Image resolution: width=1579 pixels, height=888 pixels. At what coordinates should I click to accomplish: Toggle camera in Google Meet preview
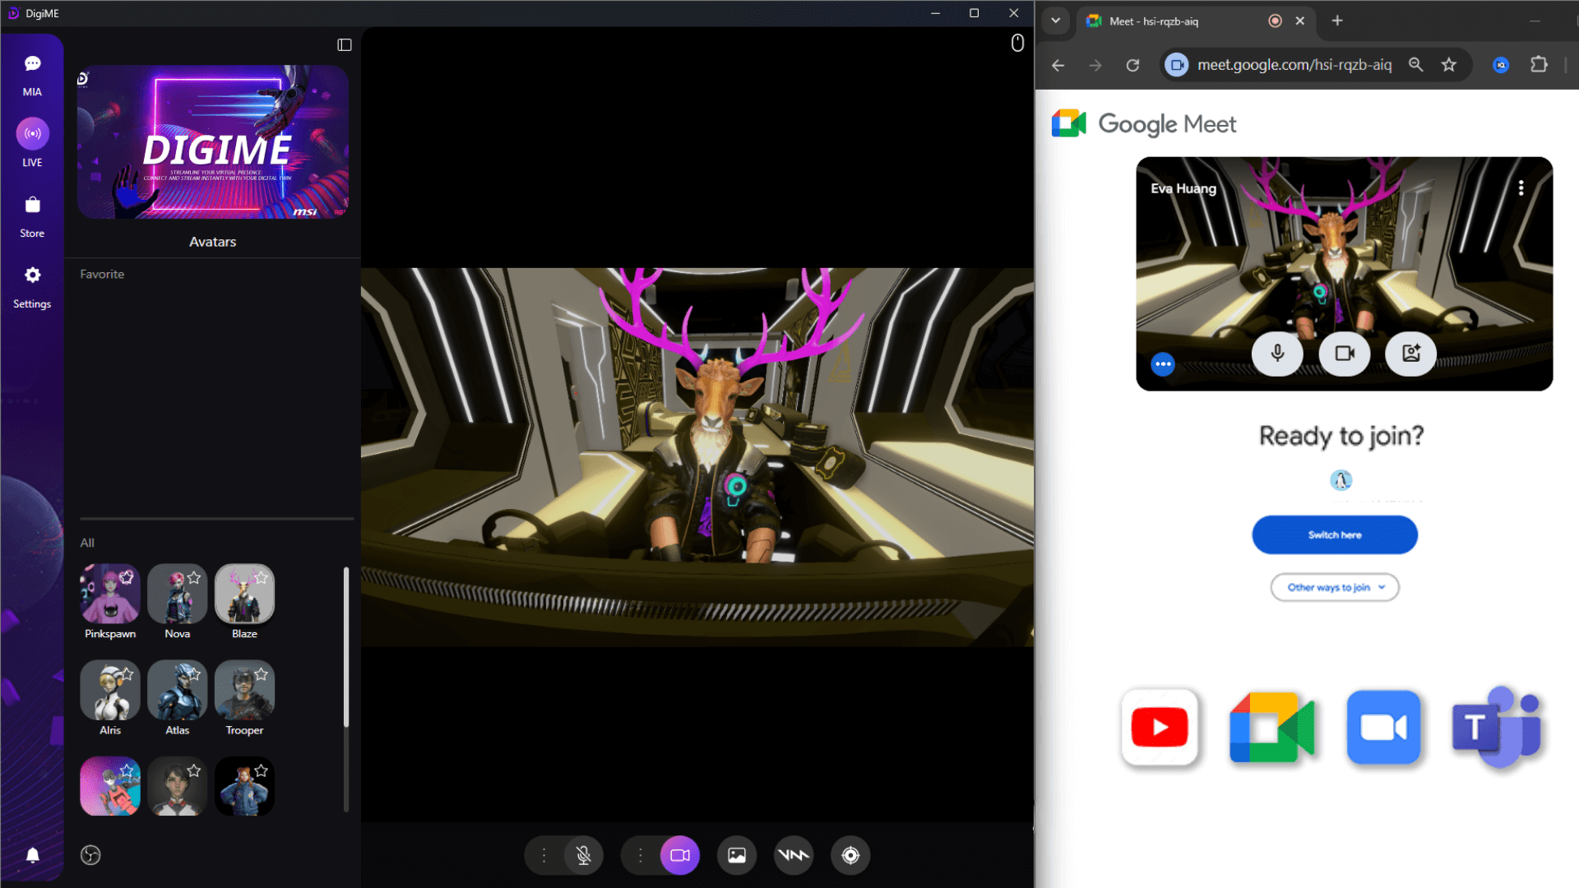pos(1345,354)
